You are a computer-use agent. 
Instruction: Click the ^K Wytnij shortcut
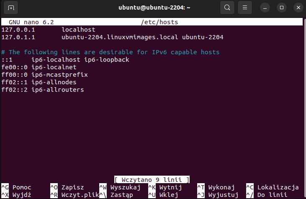click(x=165, y=187)
